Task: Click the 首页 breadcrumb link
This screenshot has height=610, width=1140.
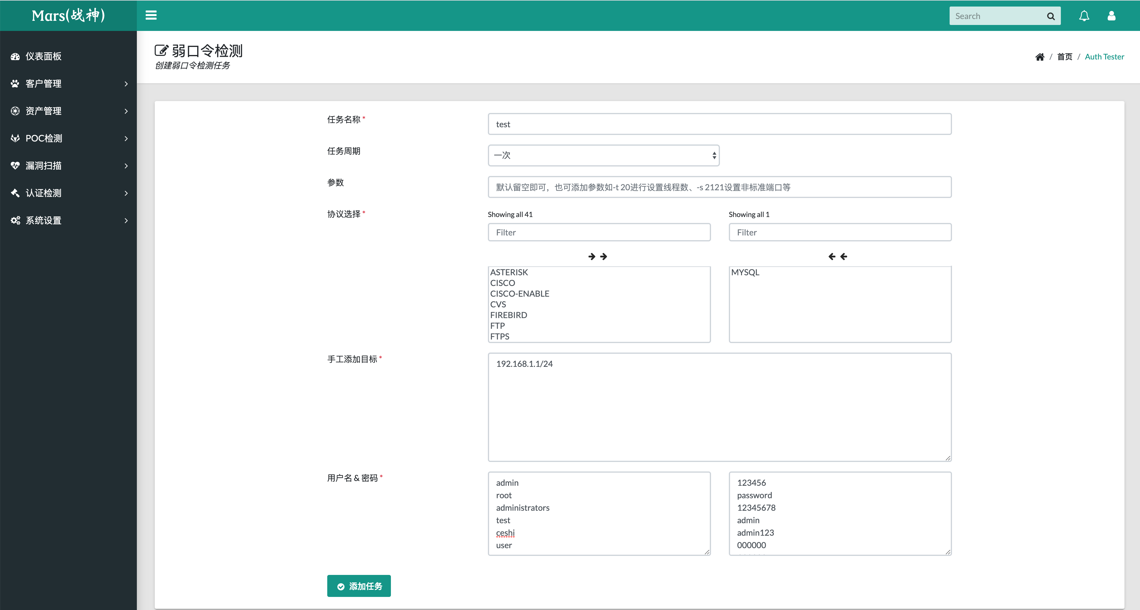Action: 1064,56
